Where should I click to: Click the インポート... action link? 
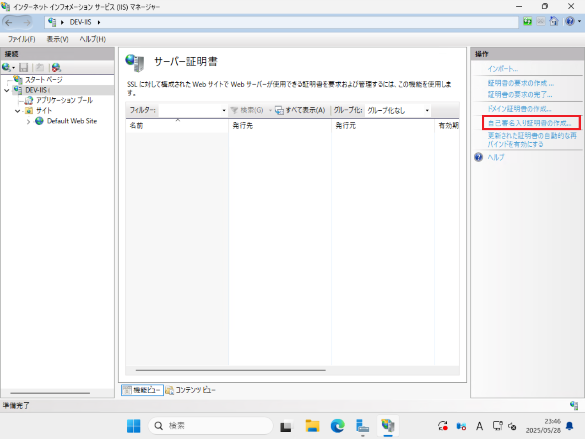coord(503,69)
